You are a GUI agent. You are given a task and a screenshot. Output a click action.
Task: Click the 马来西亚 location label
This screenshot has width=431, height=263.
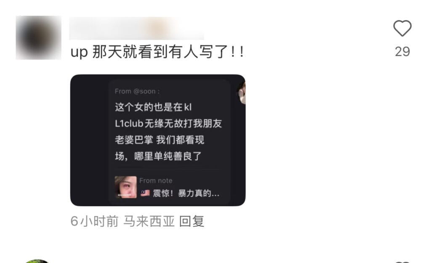(x=149, y=221)
